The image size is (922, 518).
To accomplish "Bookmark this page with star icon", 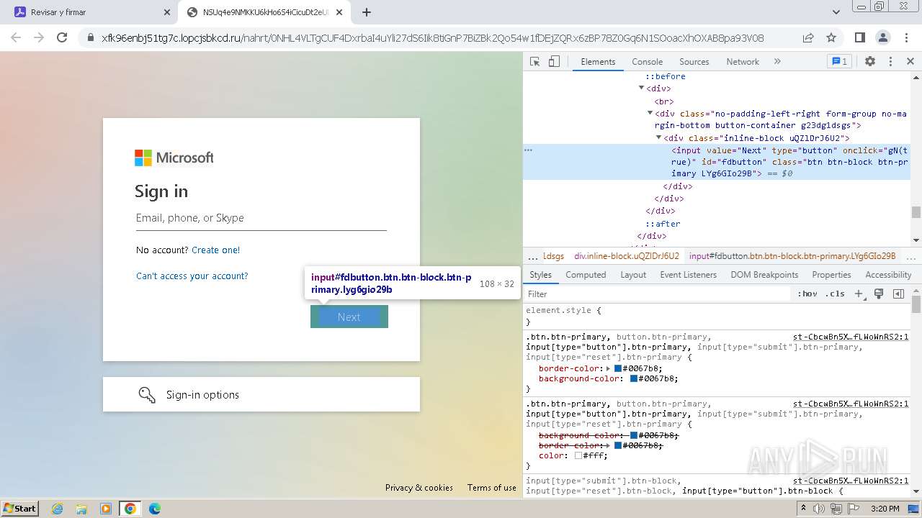I will (831, 38).
